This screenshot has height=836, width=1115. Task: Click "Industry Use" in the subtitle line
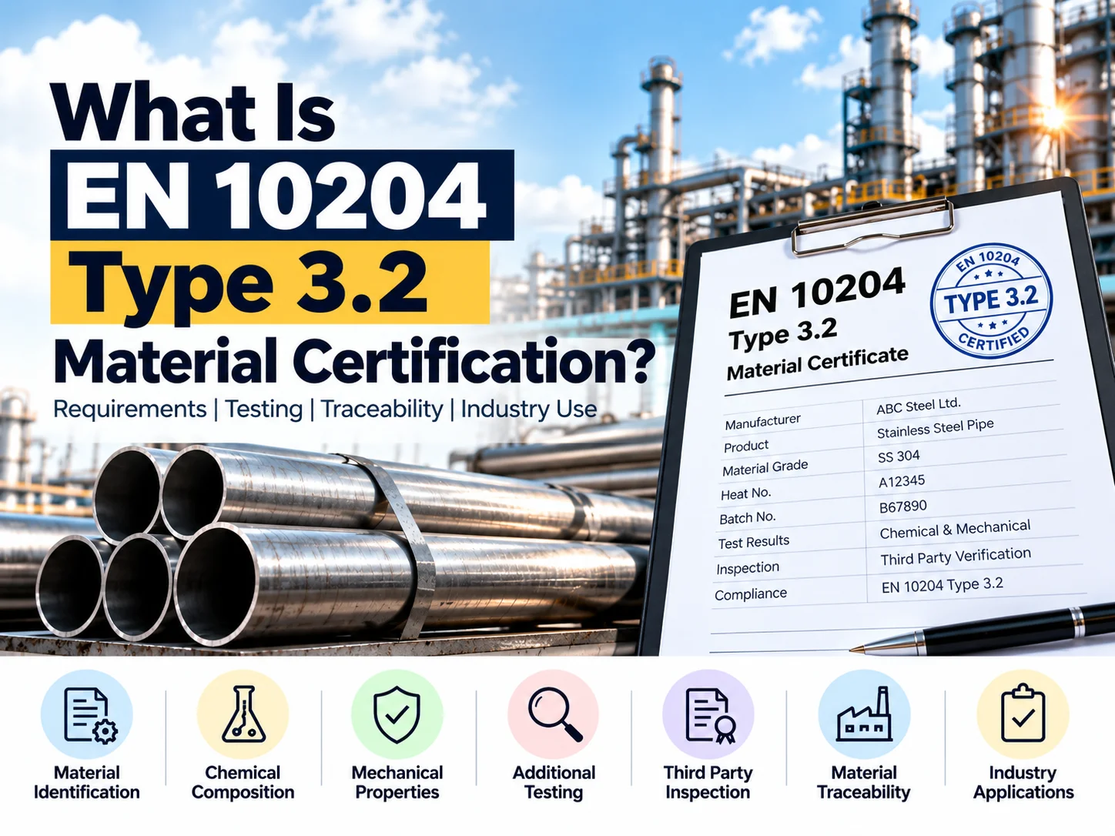[529, 409]
